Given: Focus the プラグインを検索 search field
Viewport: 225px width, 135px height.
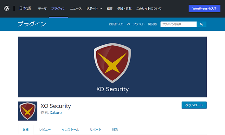Looking at the screenshot, I should 178,24.
